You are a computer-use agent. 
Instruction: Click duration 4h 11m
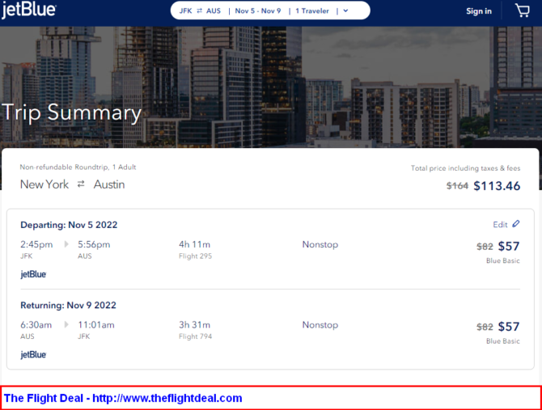(195, 244)
